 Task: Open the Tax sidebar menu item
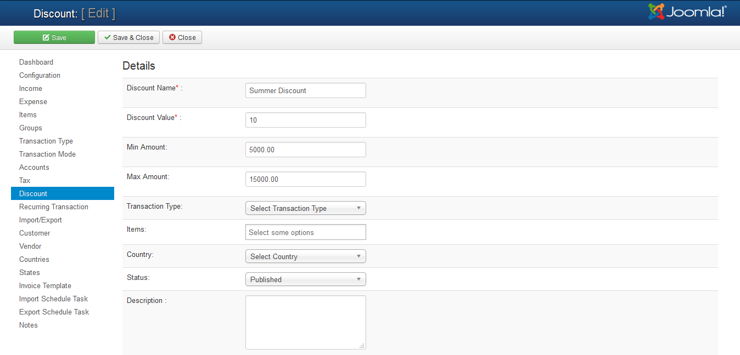[25, 181]
